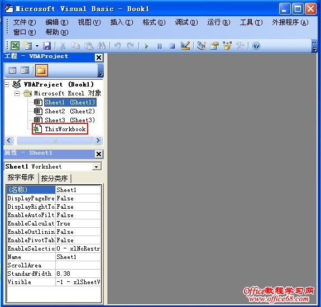
Task: Open the Format (O) menu
Action: pyautogui.click(x=154, y=22)
